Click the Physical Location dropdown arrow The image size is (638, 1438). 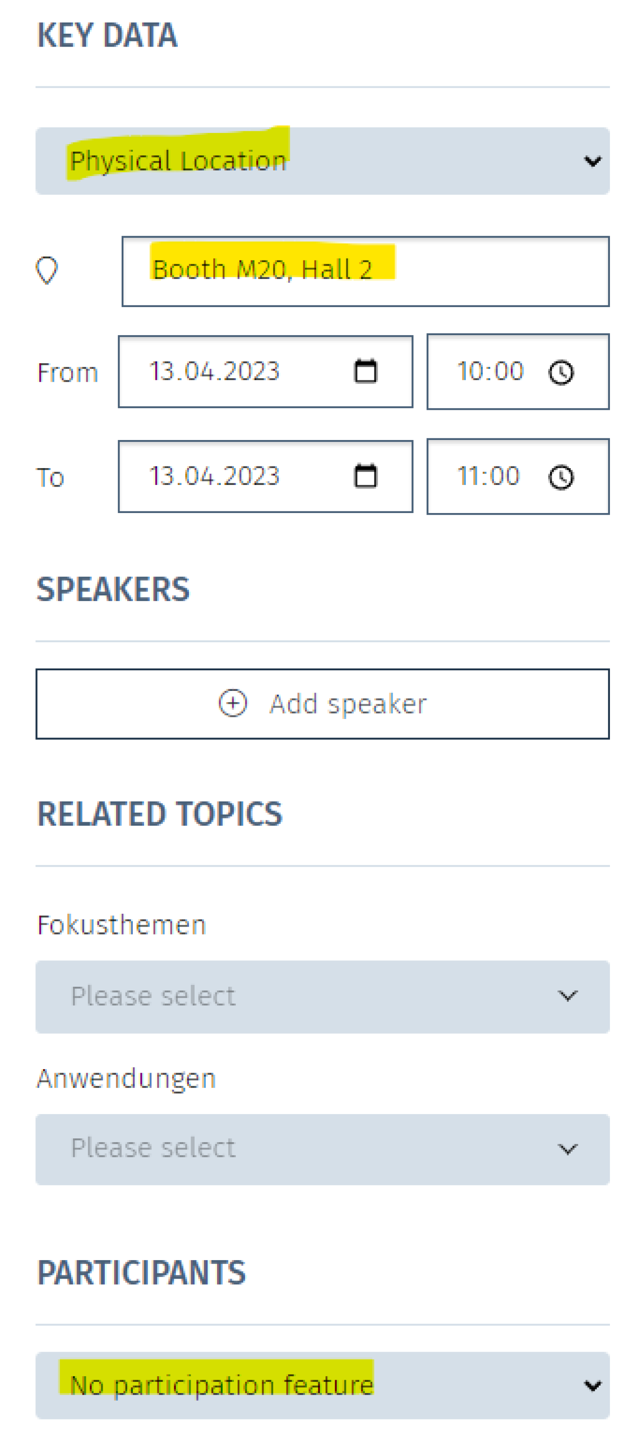click(592, 162)
